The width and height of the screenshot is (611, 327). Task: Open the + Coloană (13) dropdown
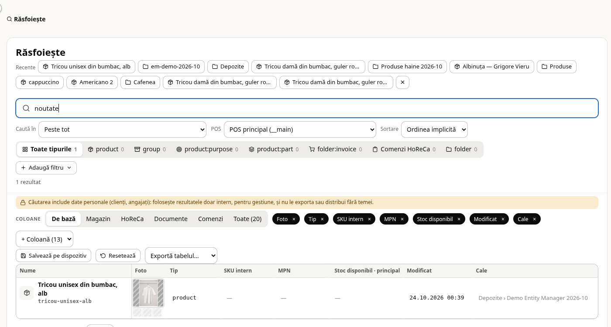pos(45,239)
